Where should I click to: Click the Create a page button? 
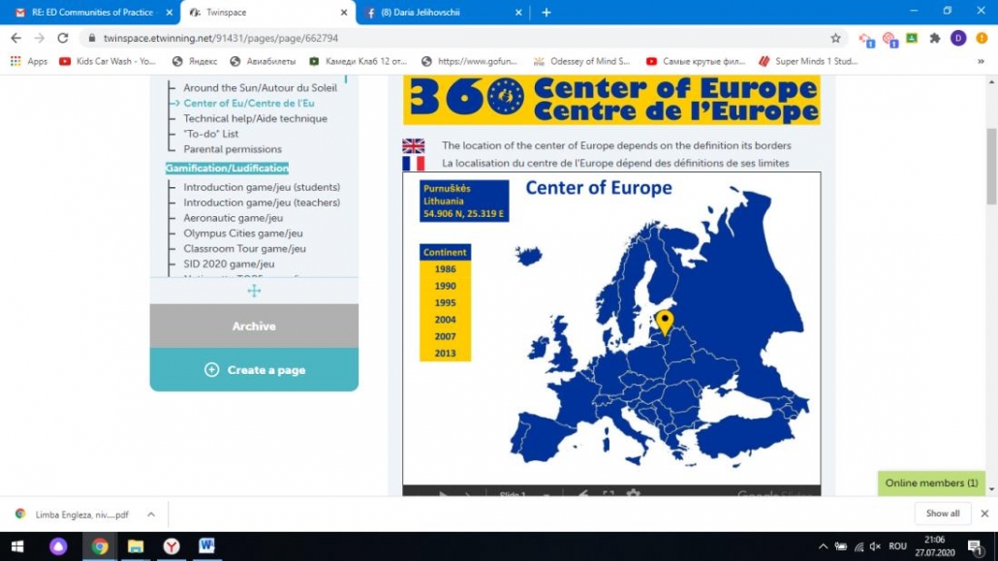coord(254,370)
